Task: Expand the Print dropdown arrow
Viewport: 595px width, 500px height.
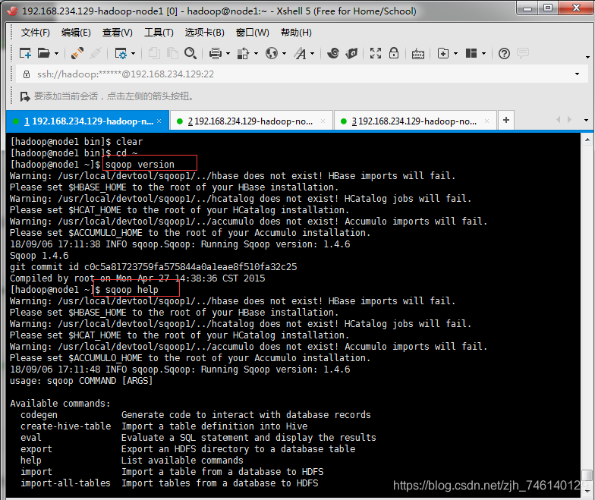Action: [x=228, y=53]
